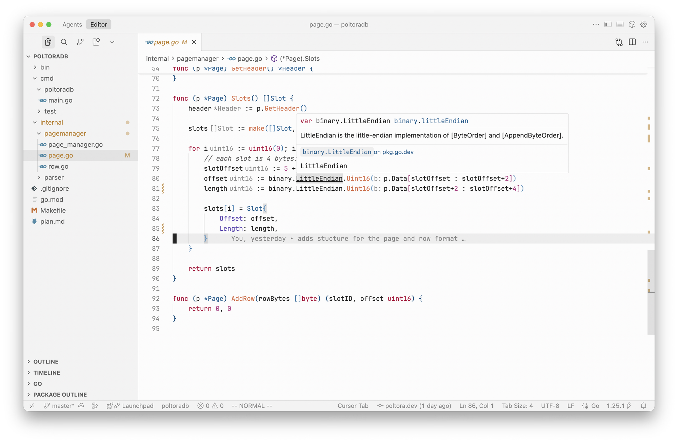This screenshot has height=442, width=678.
Task: Toggle bottom panel layout icon
Action: [x=620, y=24]
